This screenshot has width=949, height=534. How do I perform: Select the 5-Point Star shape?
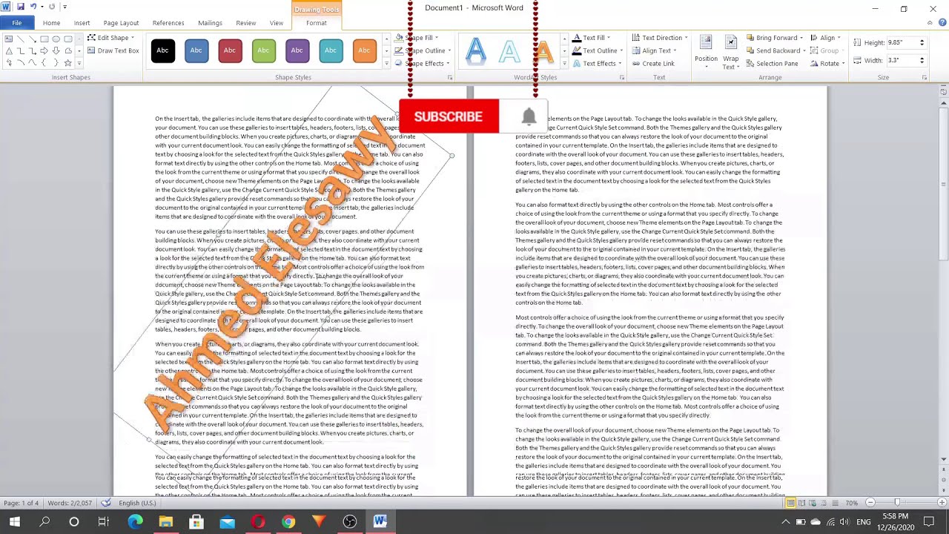(x=68, y=63)
